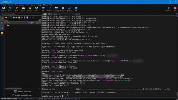This screenshot has width=178, height=100.
Task: Select the Split terminal toolbar icon
Action: [43, 9]
